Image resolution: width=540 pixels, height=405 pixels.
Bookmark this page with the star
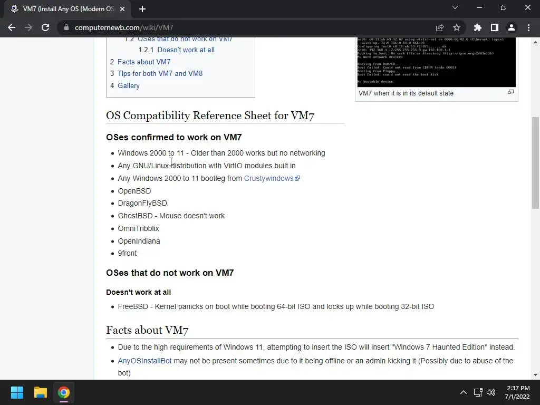click(457, 27)
